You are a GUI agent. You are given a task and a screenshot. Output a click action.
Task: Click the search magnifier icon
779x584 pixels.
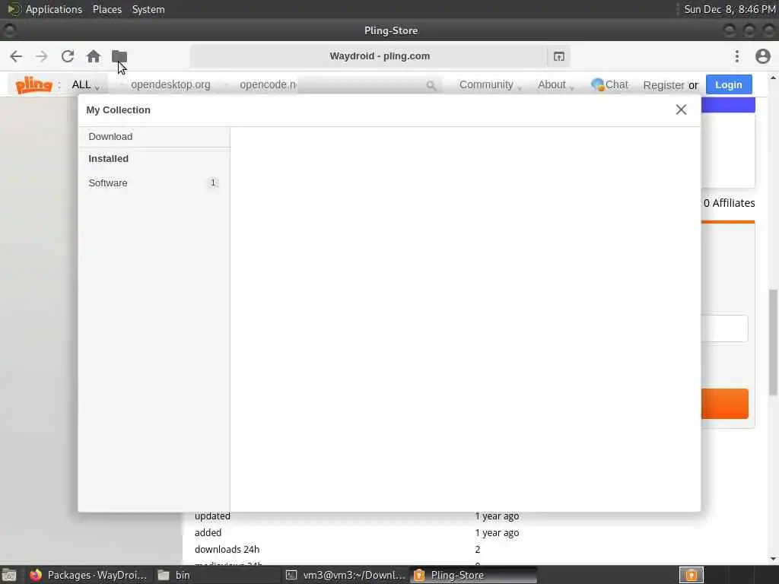(431, 85)
